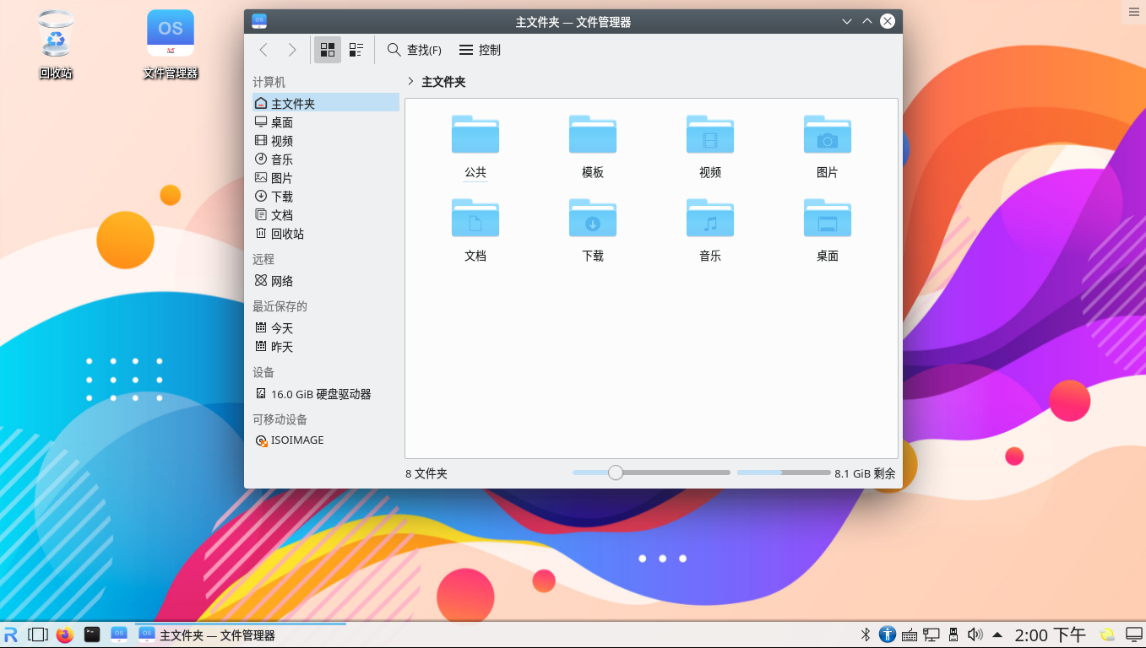
Task: Open the weather tray icon
Action: click(1107, 634)
